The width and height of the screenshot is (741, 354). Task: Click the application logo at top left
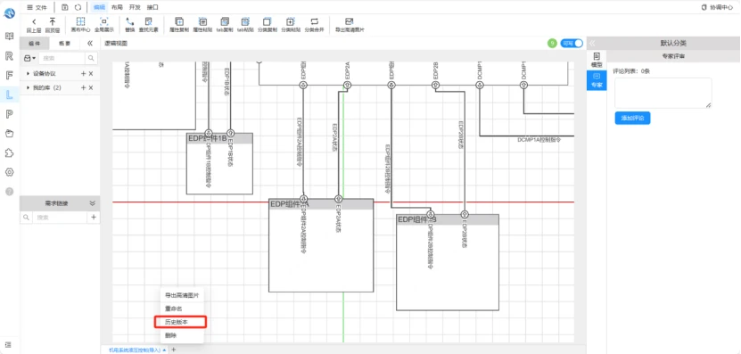tap(10, 13)
